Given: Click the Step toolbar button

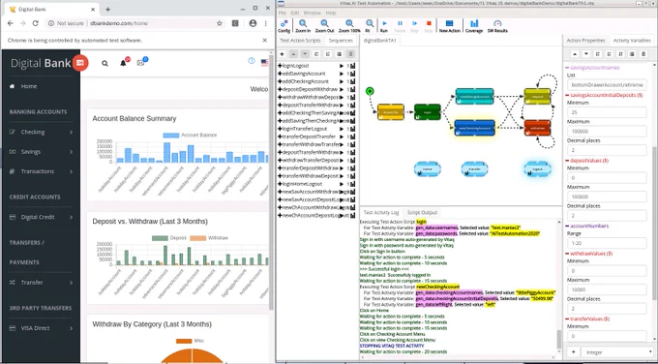Looking at the screenshot, I should (414, 26).
